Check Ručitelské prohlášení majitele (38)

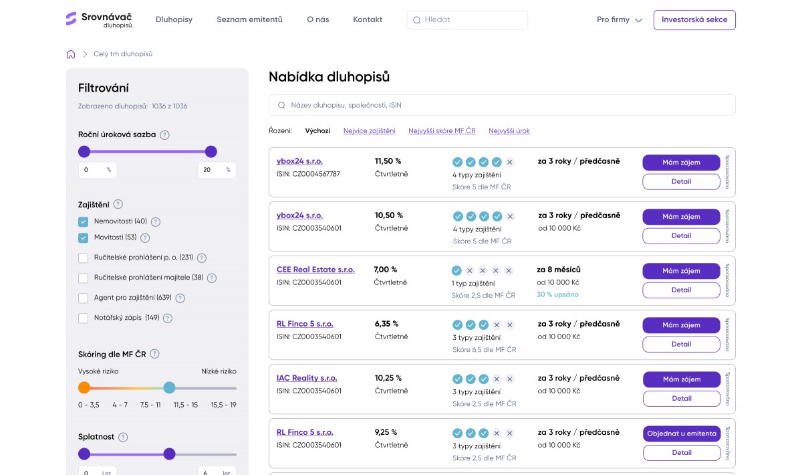[x=84, y=278]
